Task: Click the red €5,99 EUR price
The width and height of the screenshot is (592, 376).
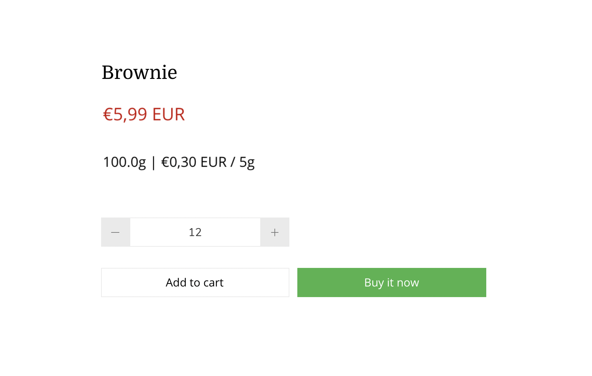Action: (144, 114)
